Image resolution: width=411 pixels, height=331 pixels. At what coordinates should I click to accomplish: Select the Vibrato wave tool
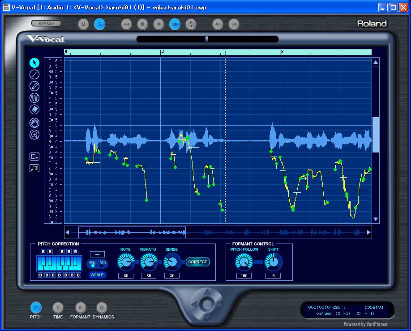(x=34, y=98)
